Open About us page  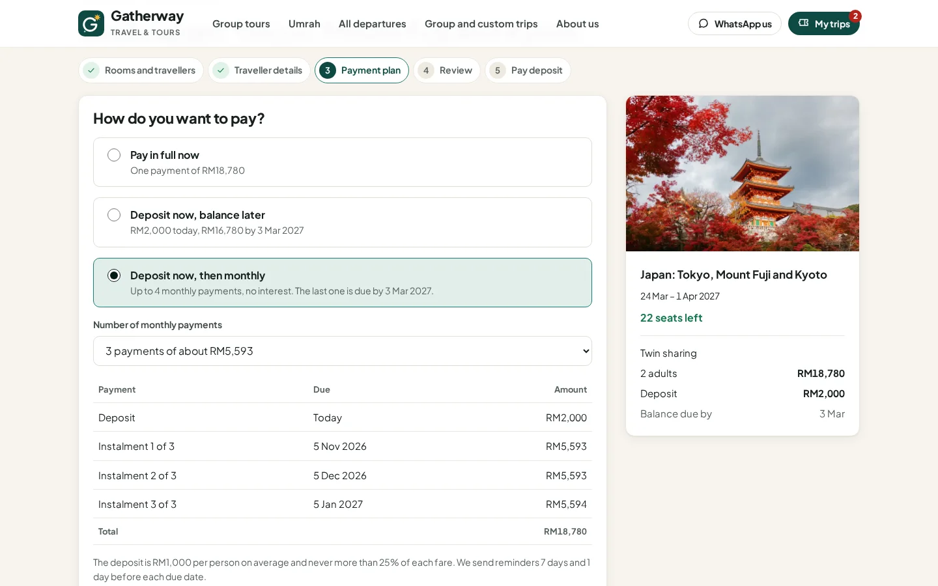[577, 23]
